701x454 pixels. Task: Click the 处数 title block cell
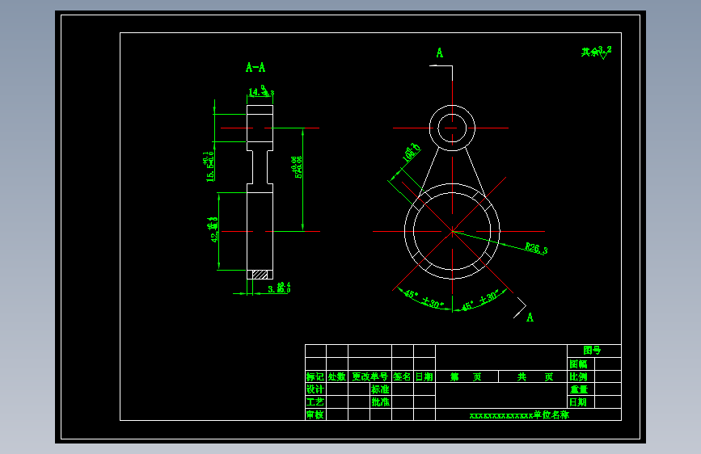pos(337,376)
